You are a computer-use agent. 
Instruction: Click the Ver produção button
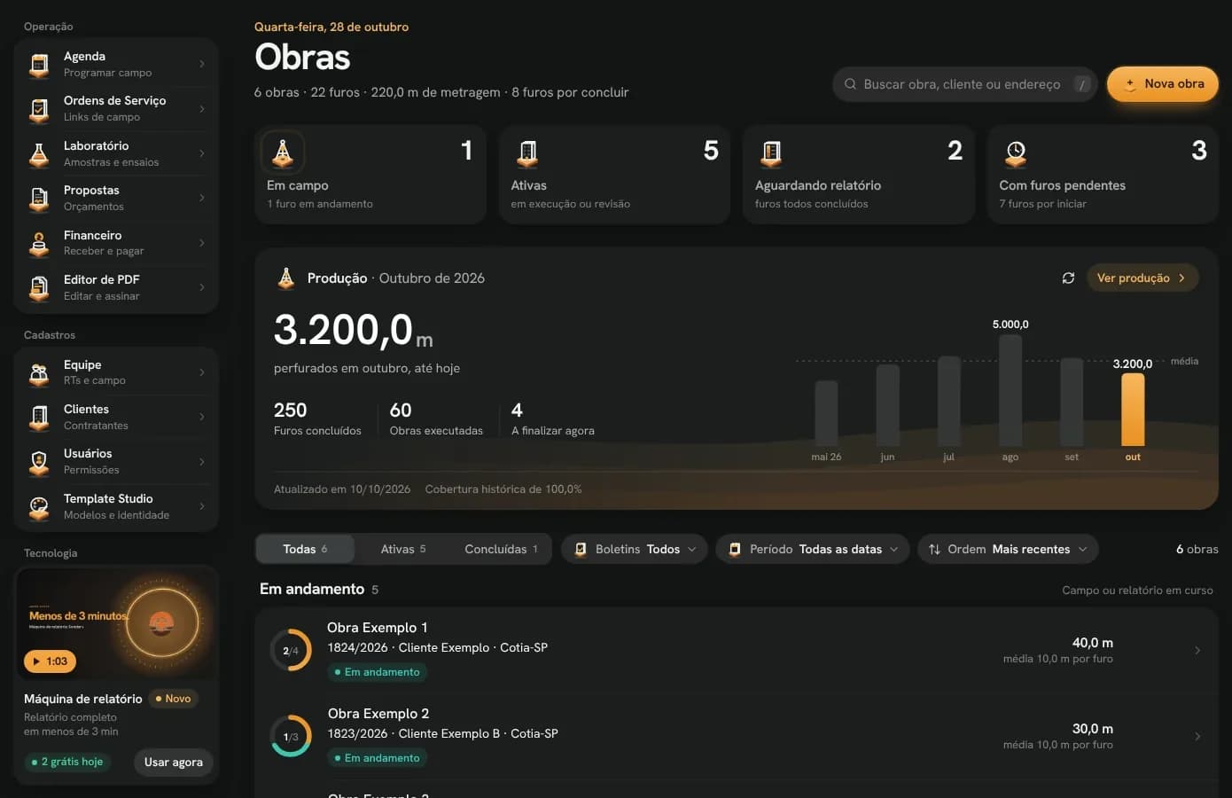pyautogui.click(x=1142, y=278)
